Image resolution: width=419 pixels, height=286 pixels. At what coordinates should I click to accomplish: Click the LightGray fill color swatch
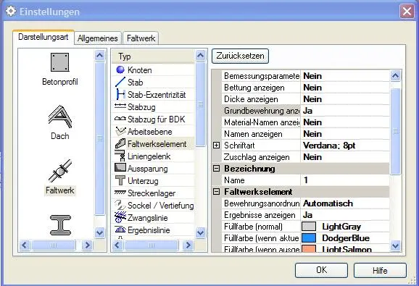309,227
